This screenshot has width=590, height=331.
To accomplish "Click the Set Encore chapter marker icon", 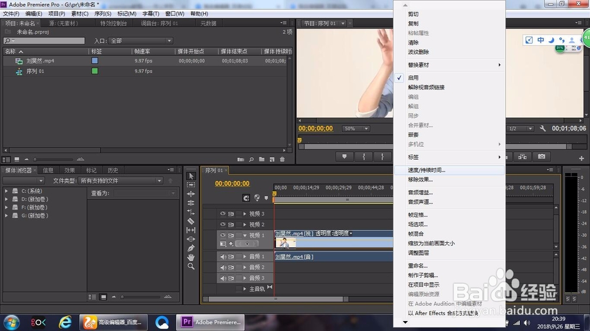I will [x=257, y=198].
